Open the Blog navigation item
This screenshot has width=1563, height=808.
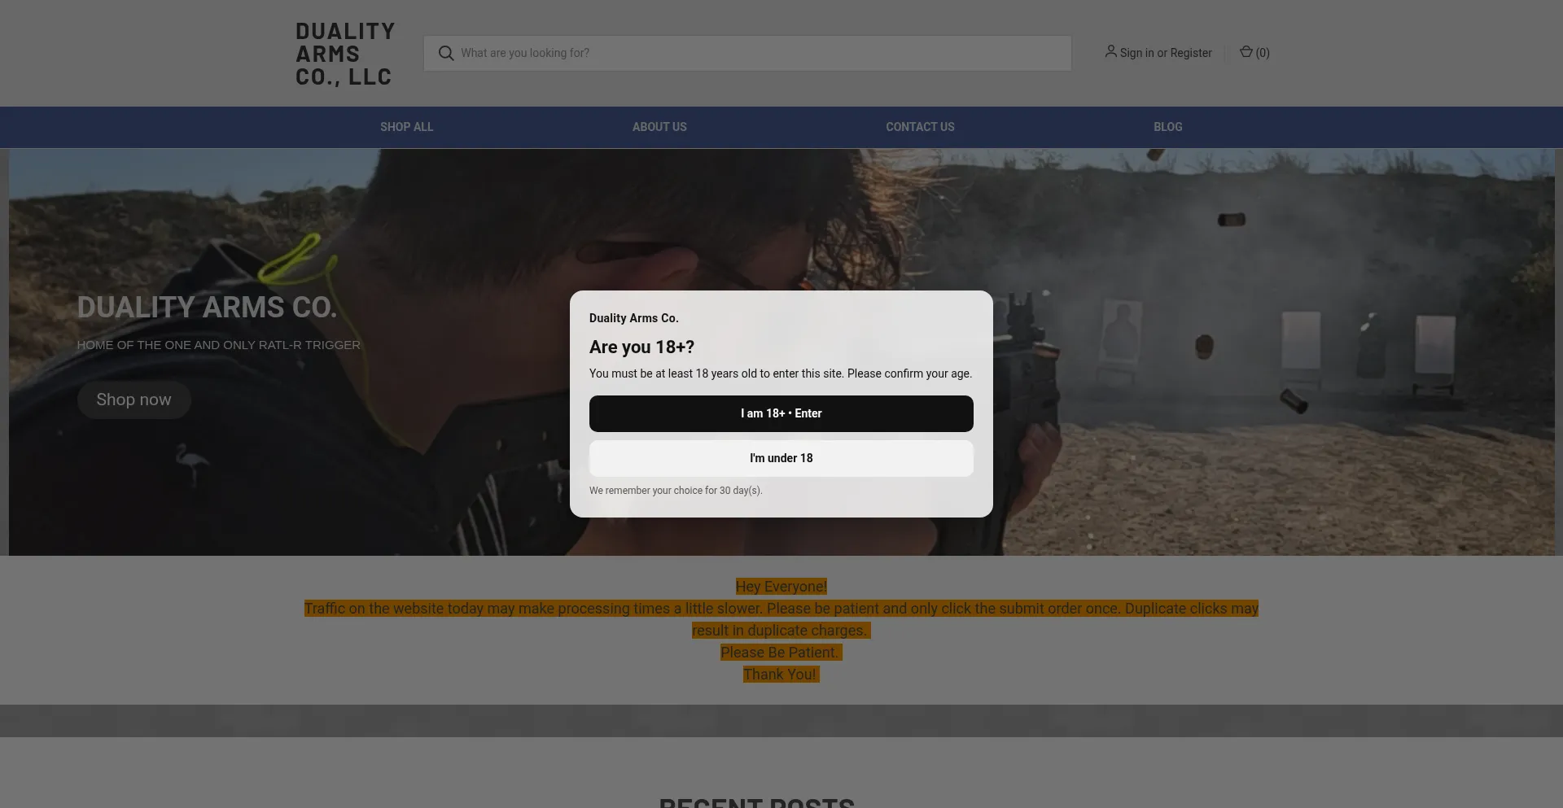[1167, 127]
